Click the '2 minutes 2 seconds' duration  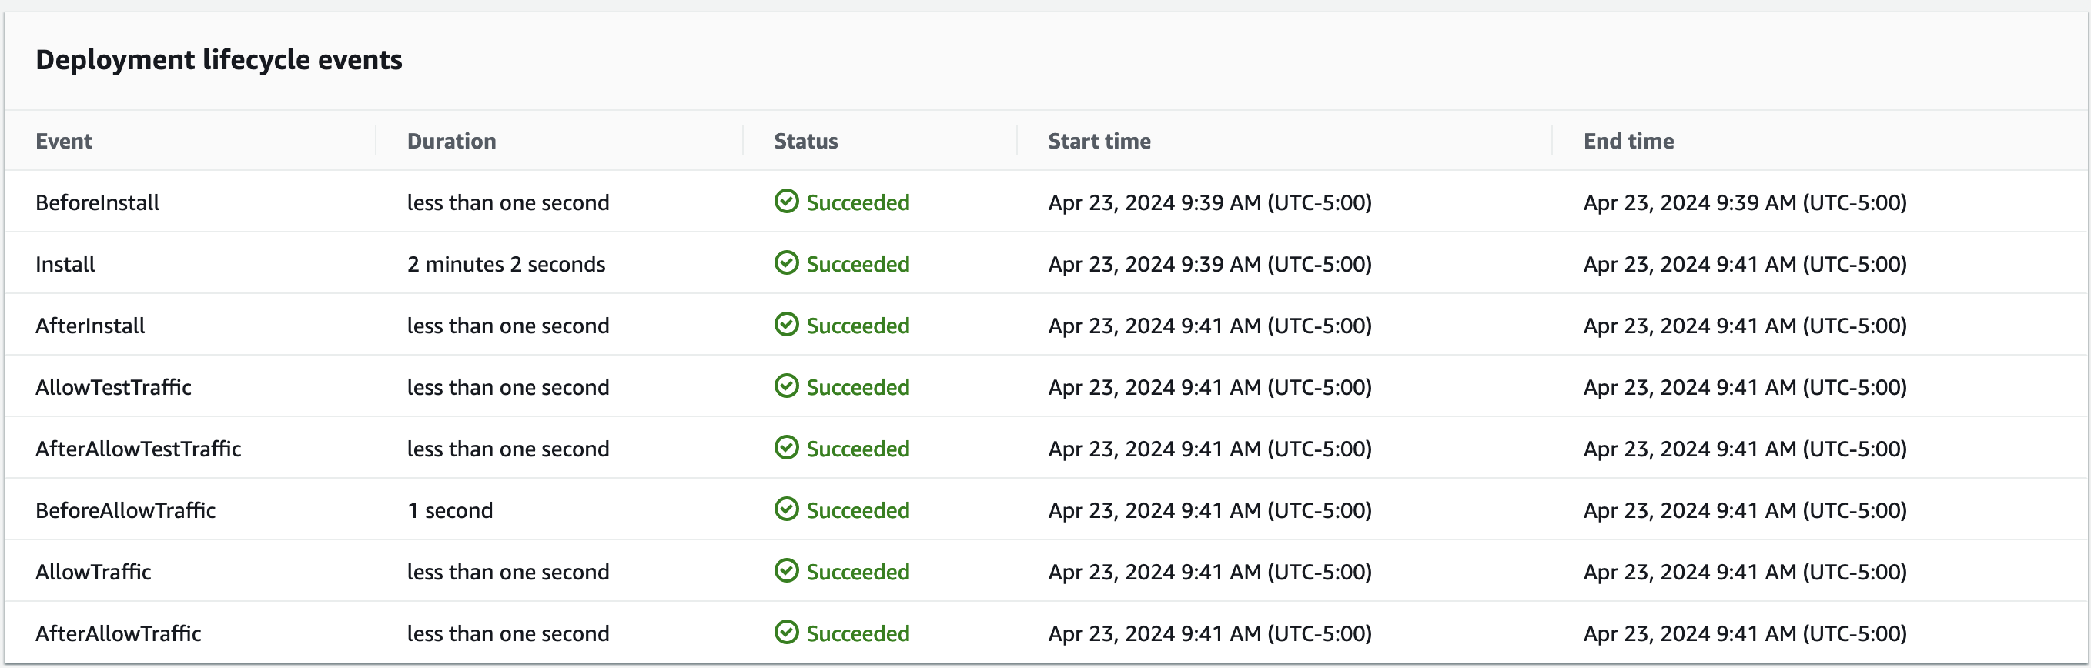(x=507, y=265)
